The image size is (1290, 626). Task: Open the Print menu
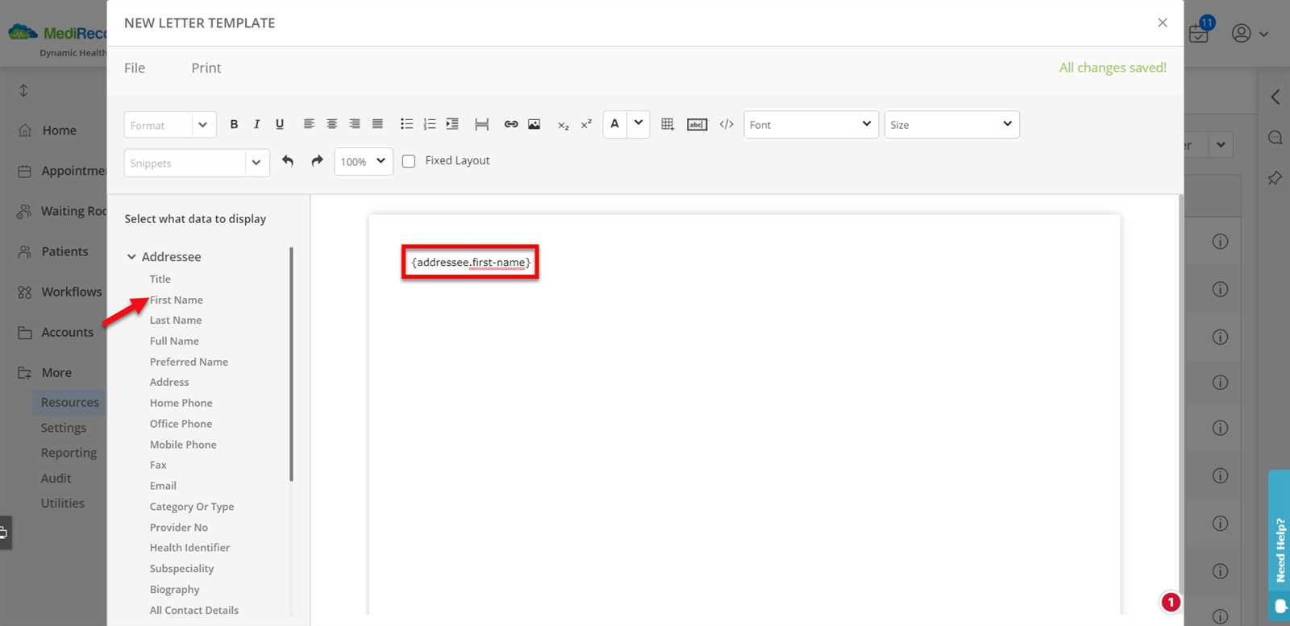(206, 68)
